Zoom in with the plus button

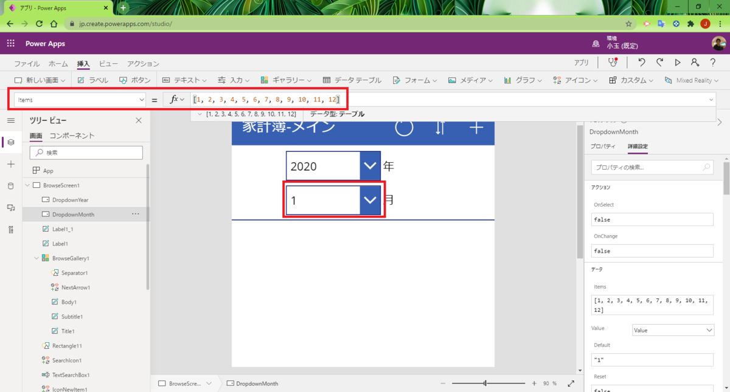click(534, 383)
